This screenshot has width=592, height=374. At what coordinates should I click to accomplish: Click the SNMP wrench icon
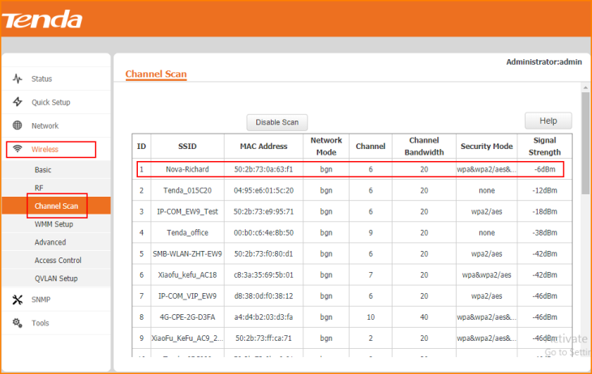coord(18,300)
